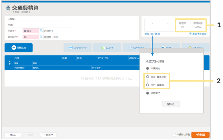Viewport: 223px width, 140px height.
Task: Click the row sort arrows in table header
Action: pos(9,63)
